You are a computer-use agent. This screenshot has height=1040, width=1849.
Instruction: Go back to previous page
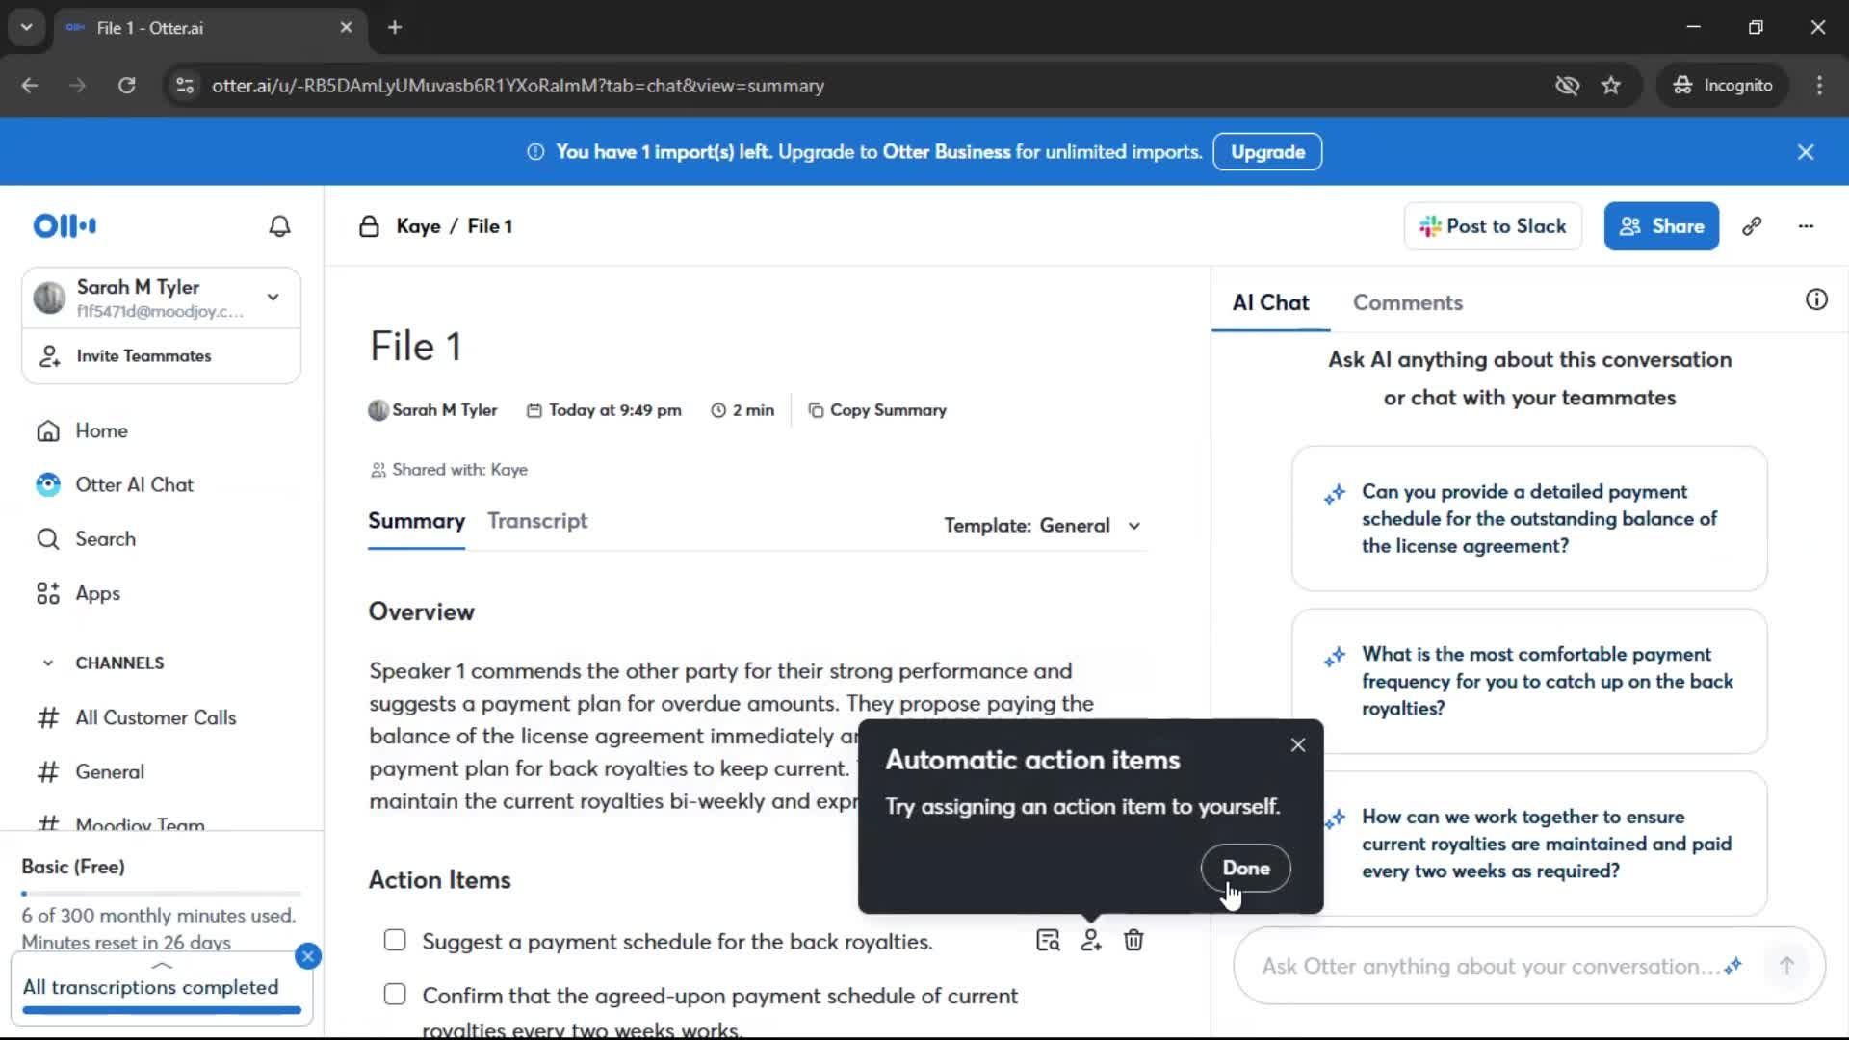coord(30,86)
